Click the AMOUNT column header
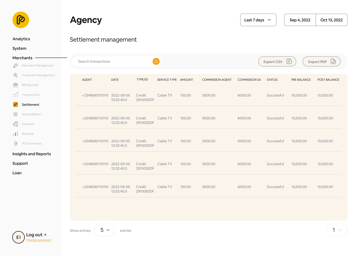360x256 pixels. 186,80
